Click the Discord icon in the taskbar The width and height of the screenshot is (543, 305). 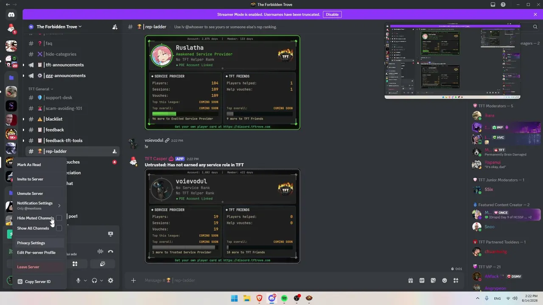272,298
